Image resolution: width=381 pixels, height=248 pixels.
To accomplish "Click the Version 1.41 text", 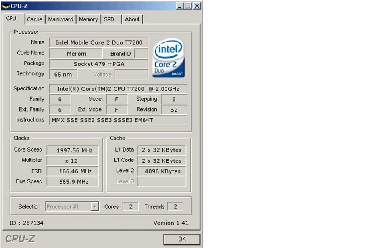I will coord(171,223).
